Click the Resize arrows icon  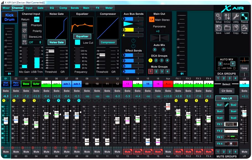tap(245, 17)
